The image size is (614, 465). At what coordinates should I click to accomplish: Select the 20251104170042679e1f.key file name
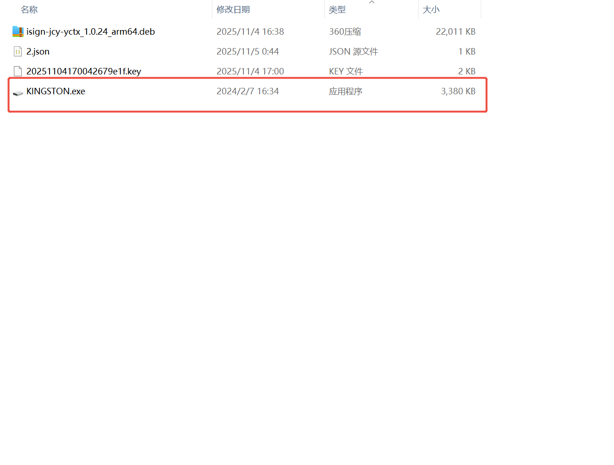click(83, 71)
